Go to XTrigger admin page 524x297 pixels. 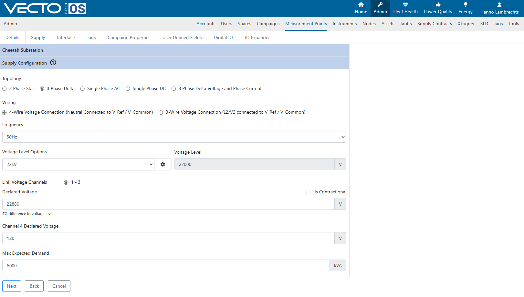coord(466,24)
